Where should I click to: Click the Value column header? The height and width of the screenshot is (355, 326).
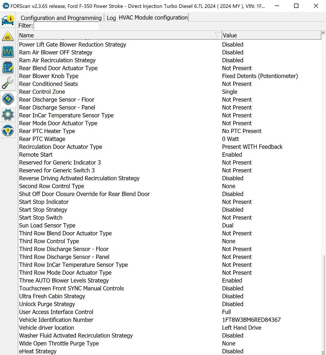click(271, 35)
